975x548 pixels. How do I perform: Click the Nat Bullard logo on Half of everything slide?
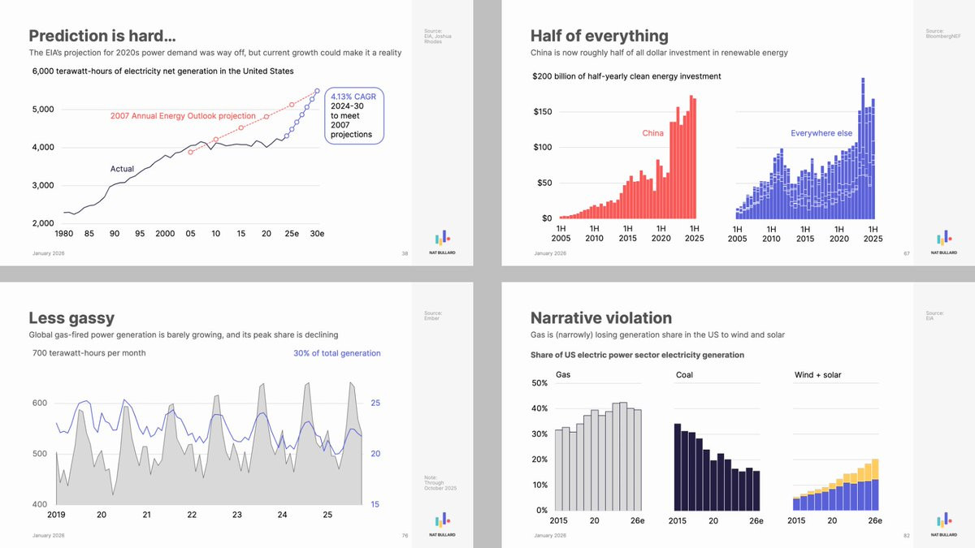pyautogui.click(x=944, y=242)
